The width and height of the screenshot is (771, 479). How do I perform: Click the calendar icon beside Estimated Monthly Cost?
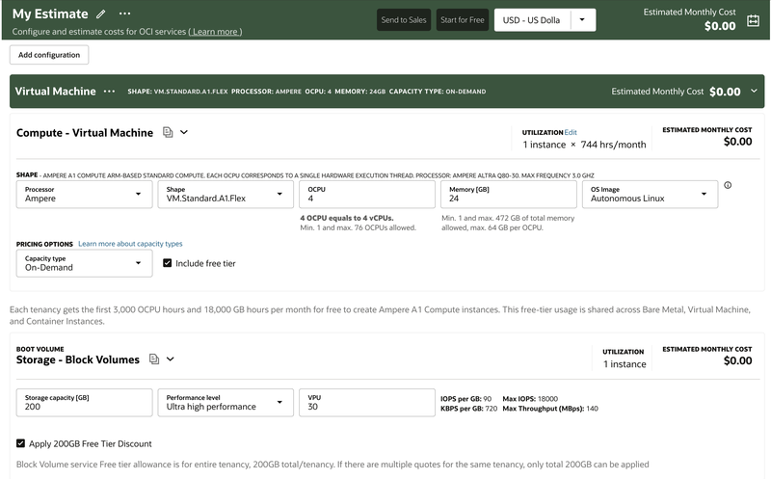tap(753, 20)
